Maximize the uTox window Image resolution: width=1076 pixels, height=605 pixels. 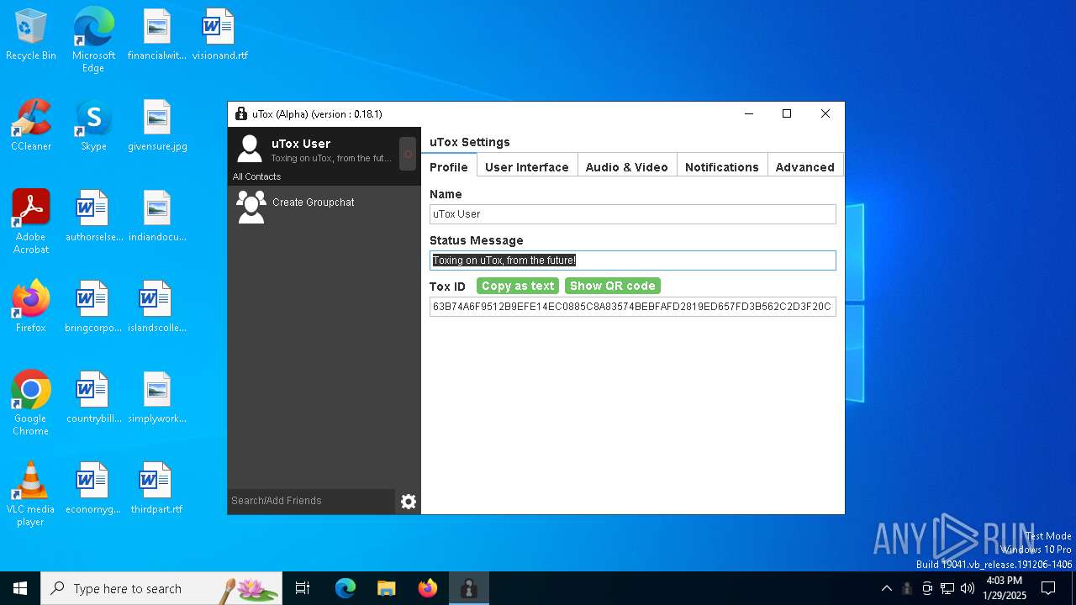tap(787, 114)
